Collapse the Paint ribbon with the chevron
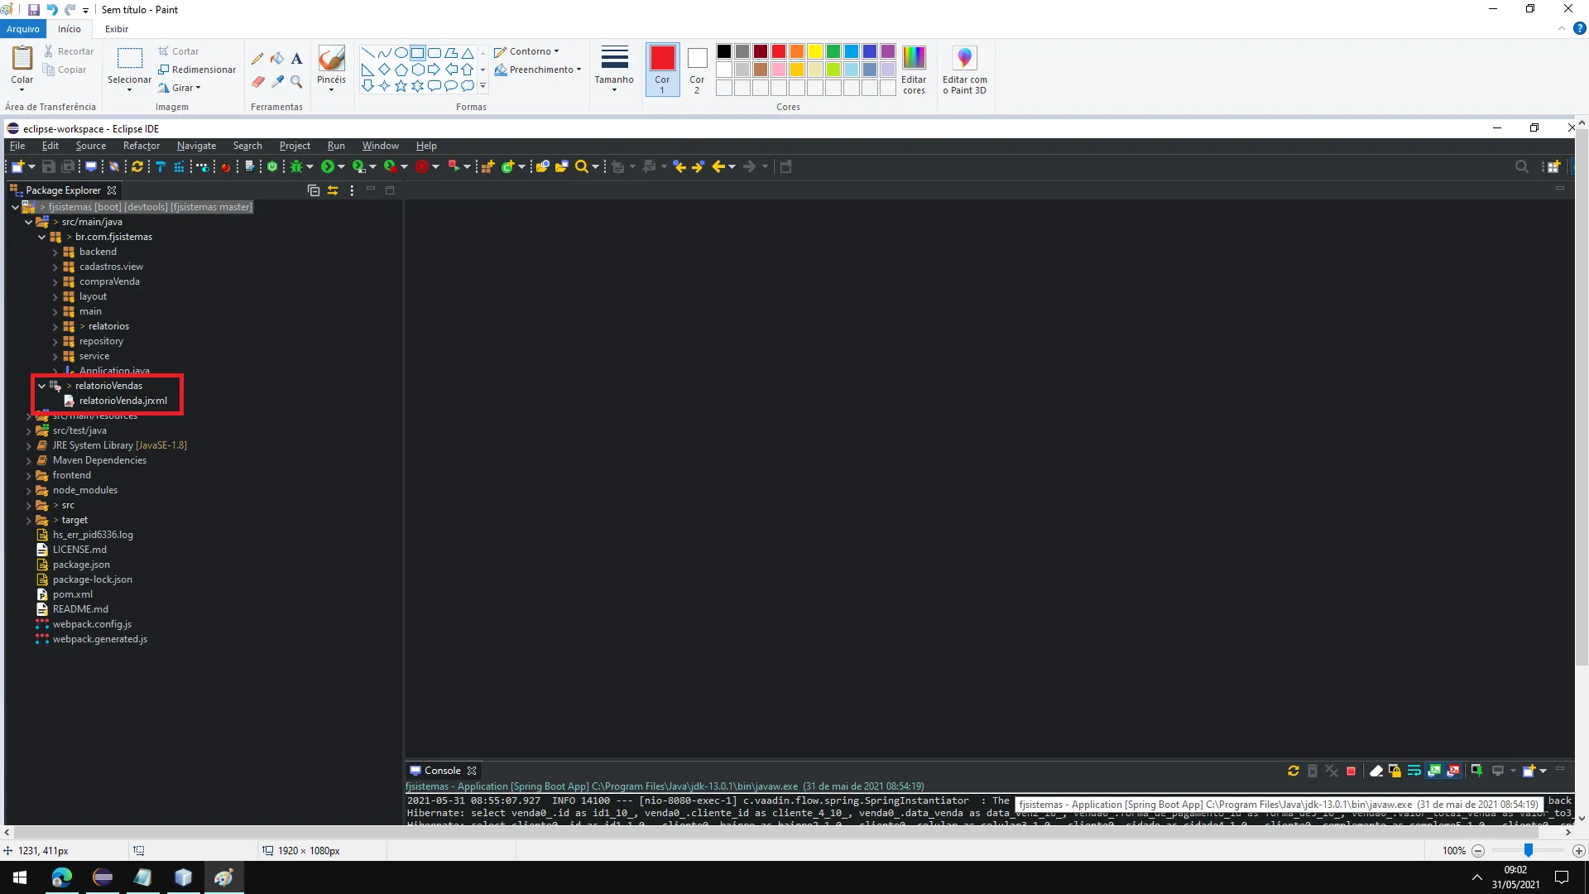 coord(1562,29)
